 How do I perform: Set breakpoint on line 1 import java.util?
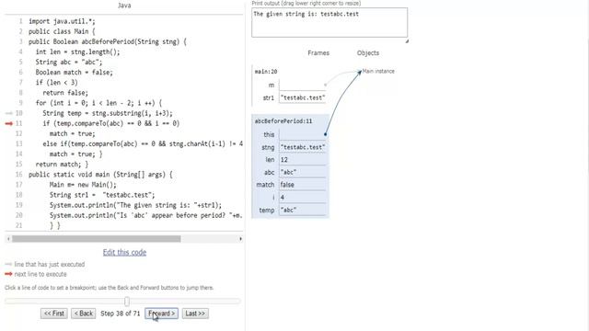point(62,21)
